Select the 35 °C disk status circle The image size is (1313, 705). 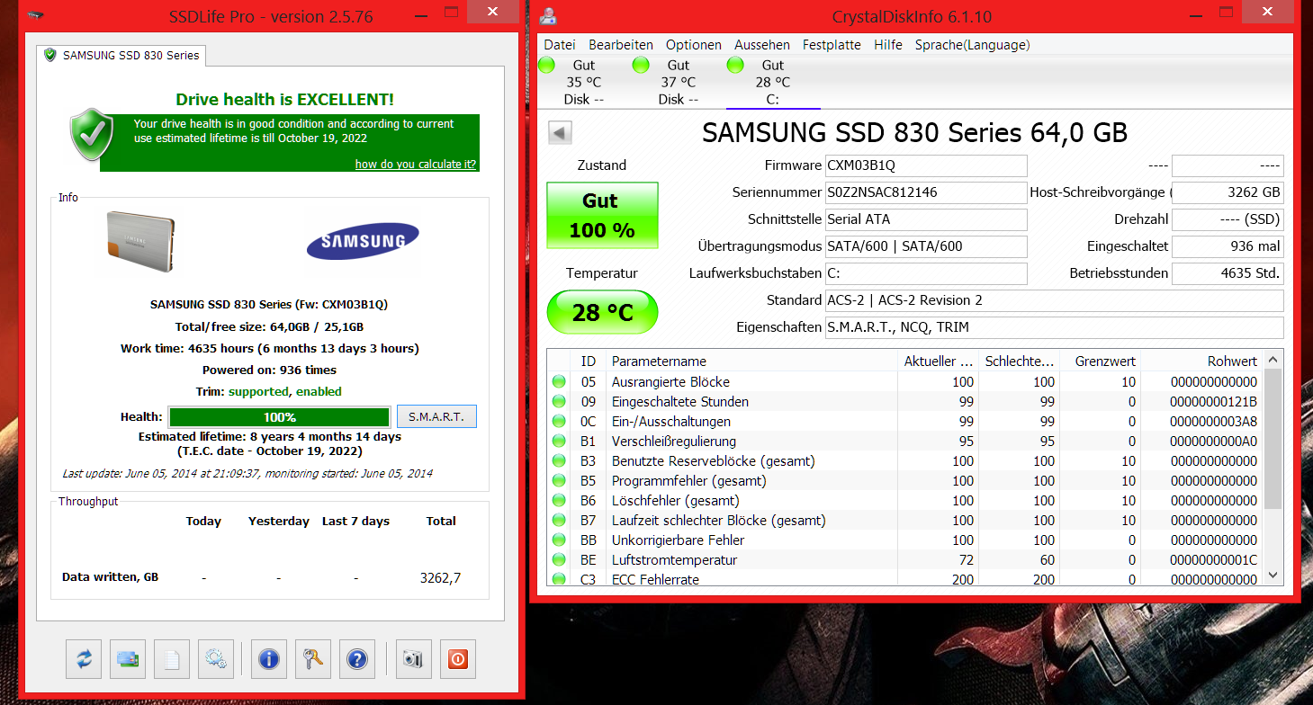(546, 65)
